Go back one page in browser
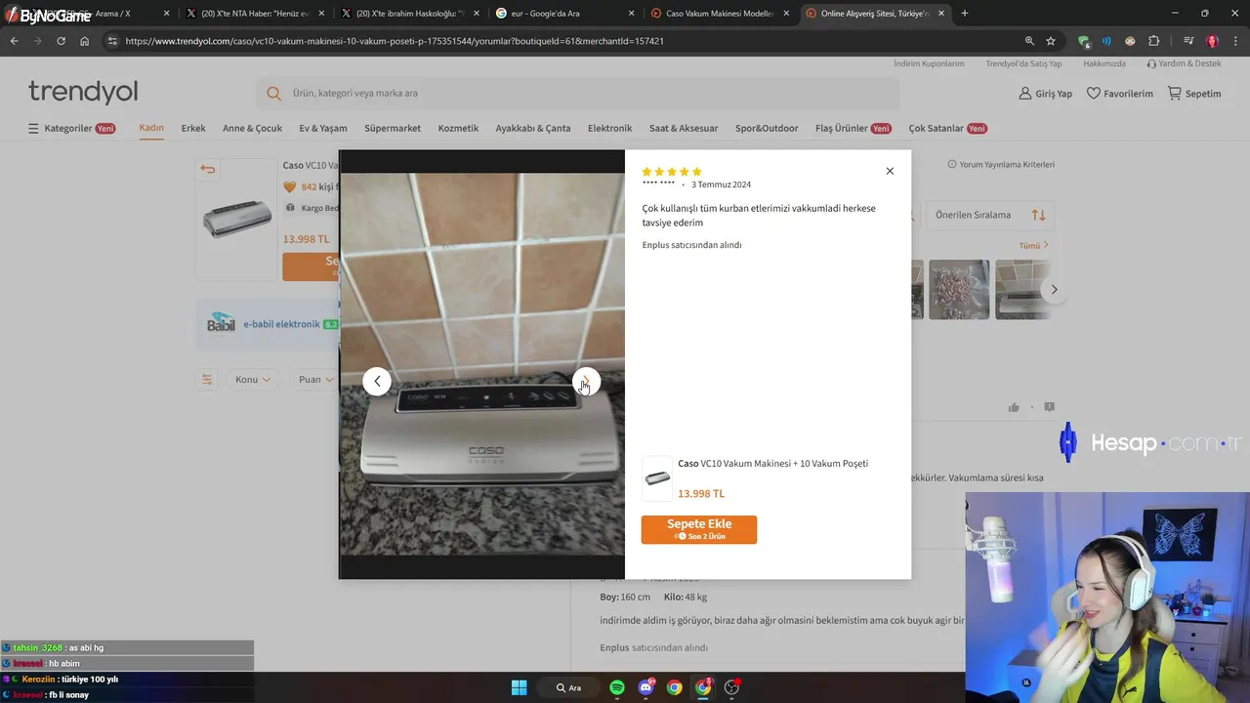 14,41
